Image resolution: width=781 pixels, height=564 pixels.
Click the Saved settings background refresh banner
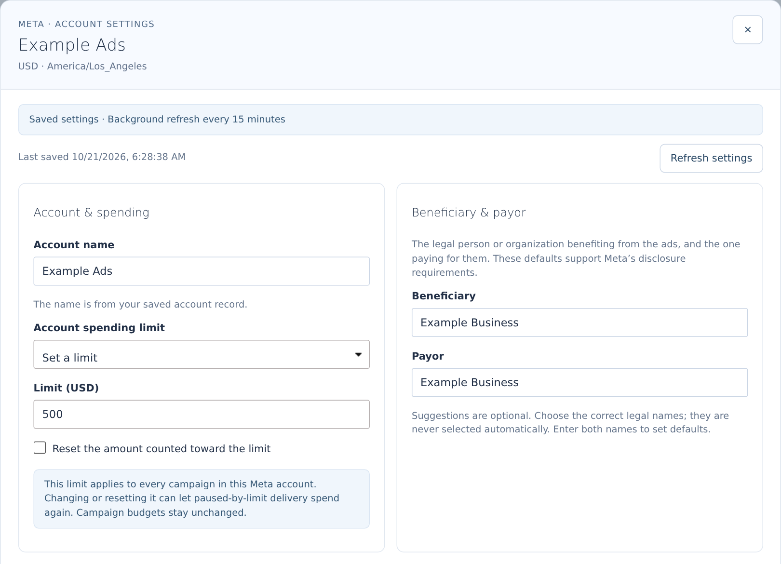[x=390, y=120]
